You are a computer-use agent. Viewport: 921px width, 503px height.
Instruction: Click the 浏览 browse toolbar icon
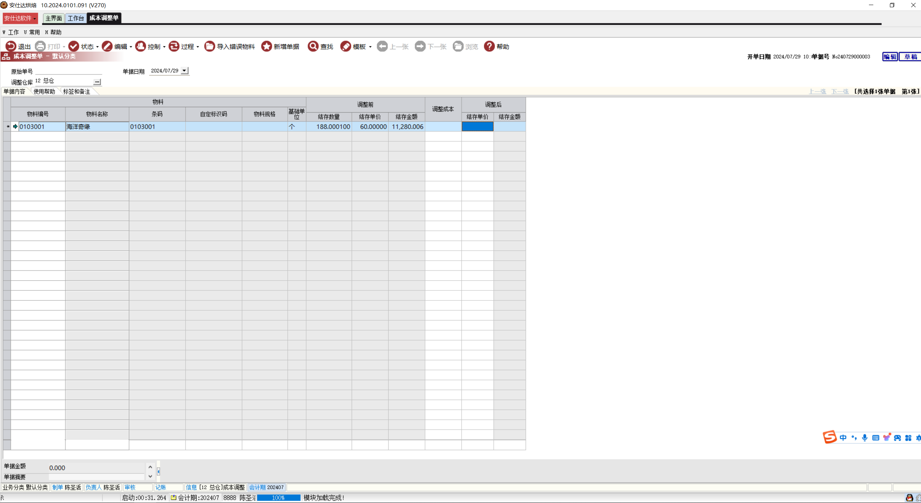(x=458, y=46)
